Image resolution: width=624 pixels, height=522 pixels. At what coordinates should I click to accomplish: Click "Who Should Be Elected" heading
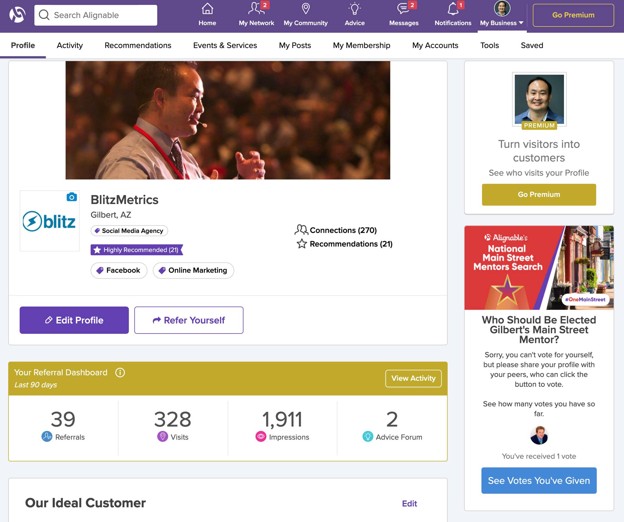pyautogui.click(x=539, y=330)
